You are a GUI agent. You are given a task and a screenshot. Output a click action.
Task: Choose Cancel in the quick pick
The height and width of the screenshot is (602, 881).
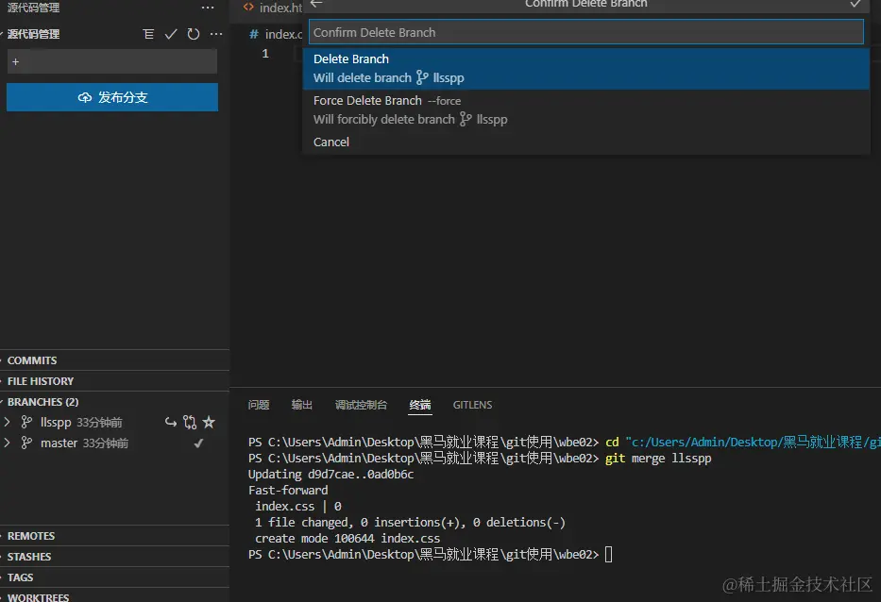pyautogui.click(x=586, y=142)
